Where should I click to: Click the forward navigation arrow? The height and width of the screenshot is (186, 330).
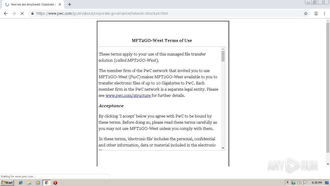[x=14, y=13]
